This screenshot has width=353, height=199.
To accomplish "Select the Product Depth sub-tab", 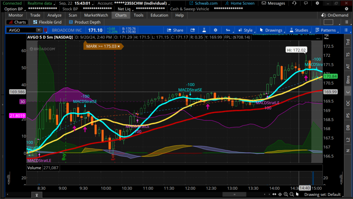I will click(x=85, y=22).
